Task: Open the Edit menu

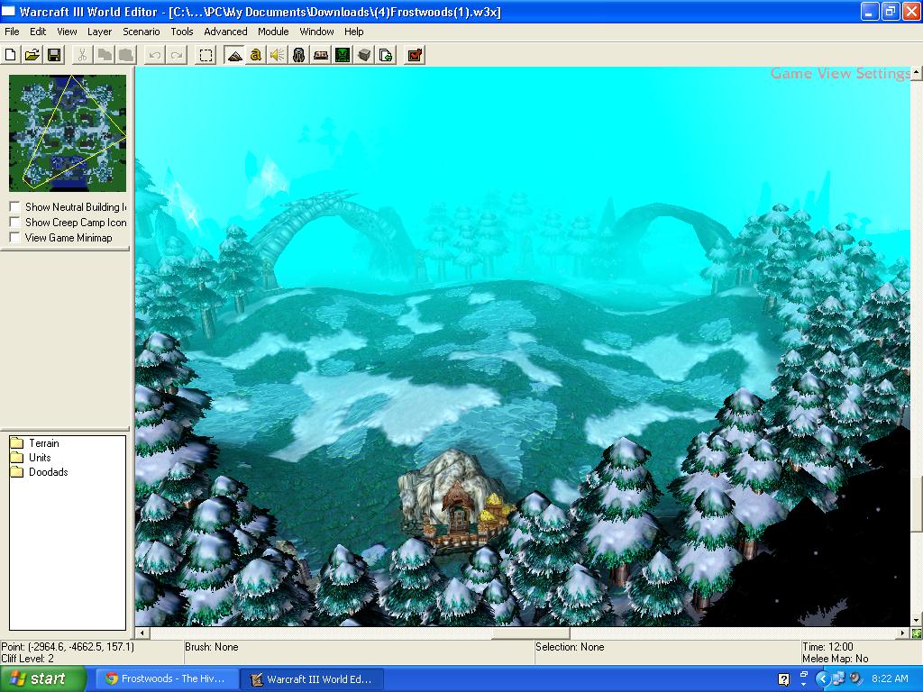Action: click(38, 32)
